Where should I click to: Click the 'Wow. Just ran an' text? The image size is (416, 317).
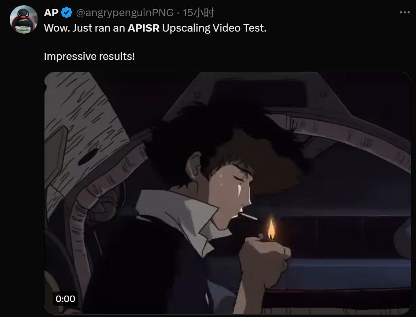[84, 28]
